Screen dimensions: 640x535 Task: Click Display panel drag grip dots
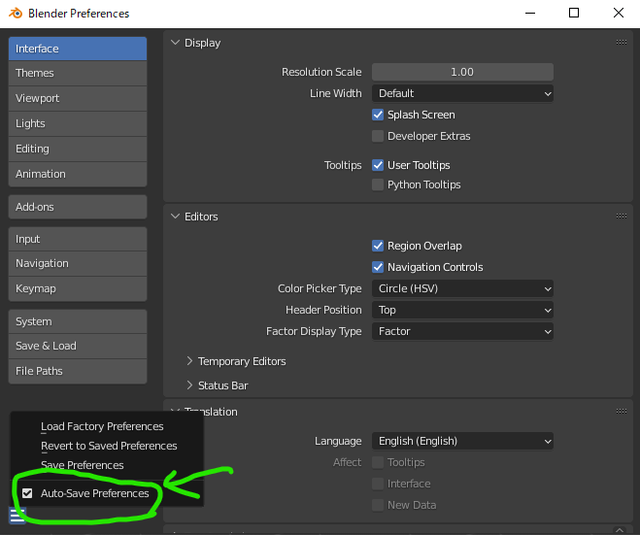point(622,43)
